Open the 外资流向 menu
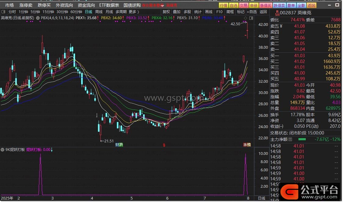The image size is (343, 202). click(64, 5)
